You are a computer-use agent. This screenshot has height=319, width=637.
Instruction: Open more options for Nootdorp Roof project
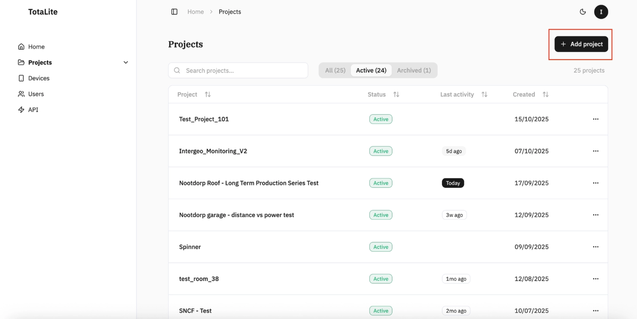[x=596, y=183]
